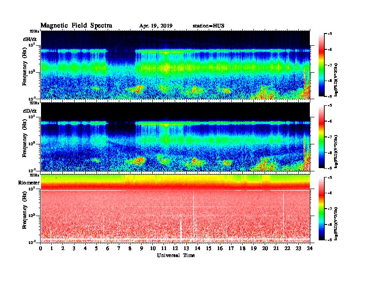This screenshot has width=369, height=285.
Task: Click hour tick label "19" on time axis
Action: (253, 248)
